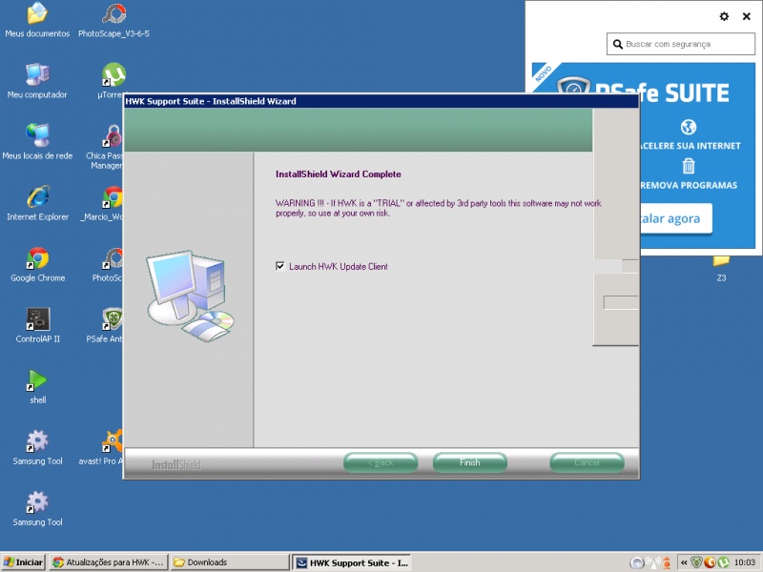Click the greyed-out Back button
The width and height of the screenshot is (763, 572).
(381, 462)
